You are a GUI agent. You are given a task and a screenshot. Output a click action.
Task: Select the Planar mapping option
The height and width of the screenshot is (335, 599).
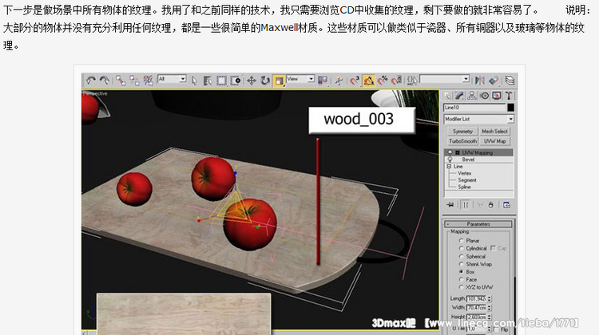click(x=470, y=241)
